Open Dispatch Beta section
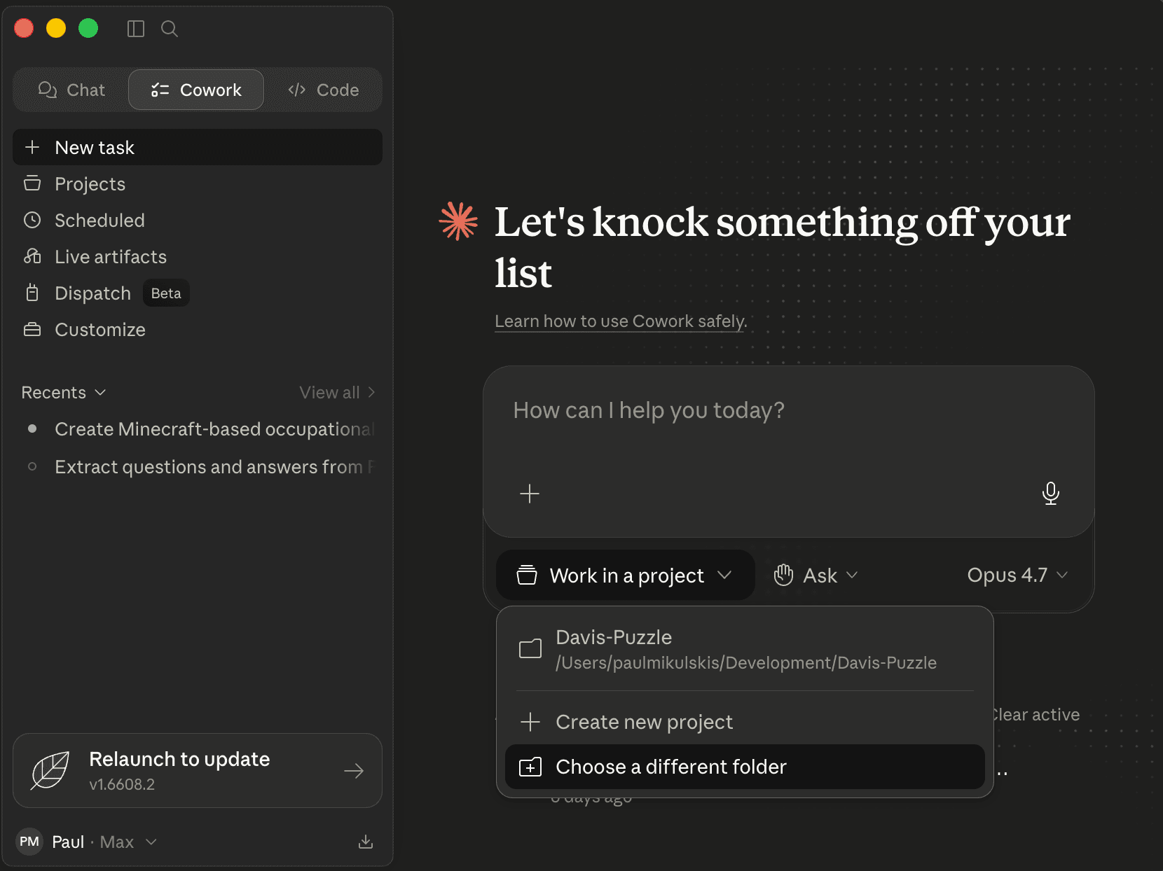The image size is (1163, 871). coord(198,293)
